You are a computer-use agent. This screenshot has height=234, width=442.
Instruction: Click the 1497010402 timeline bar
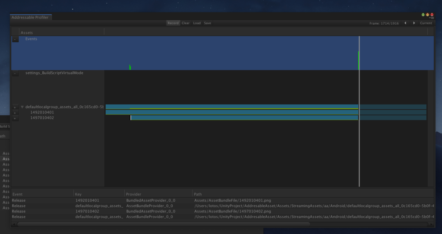point(244,118)
